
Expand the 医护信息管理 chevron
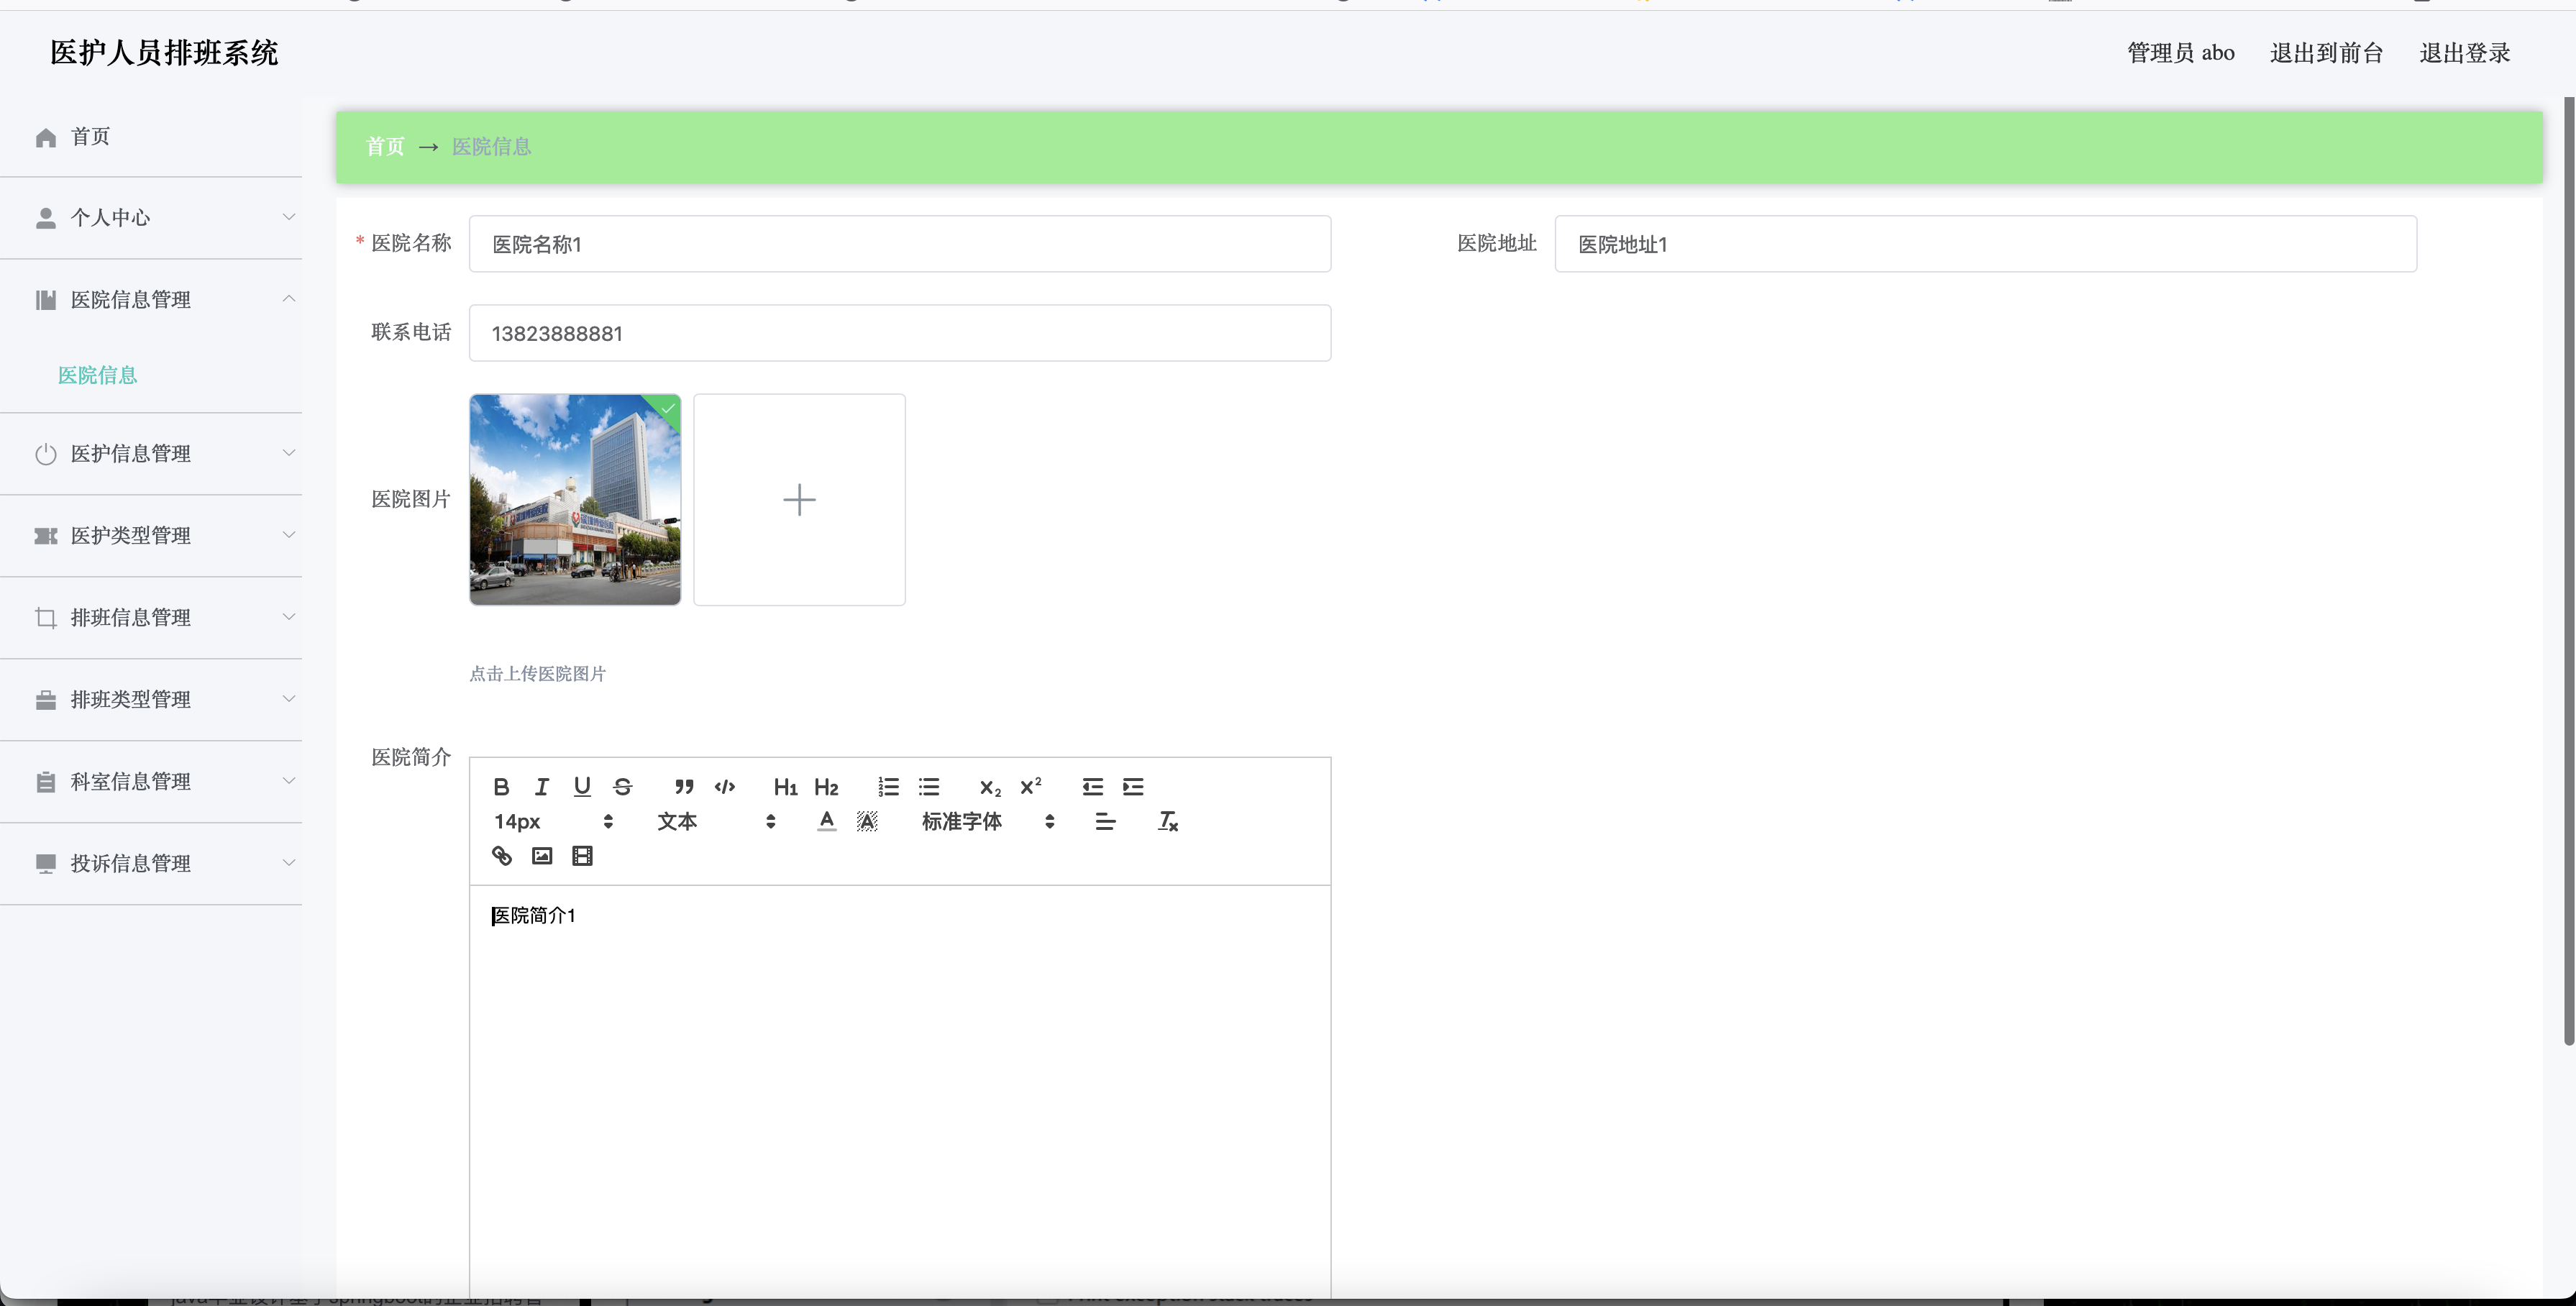[x=289, y=453]
